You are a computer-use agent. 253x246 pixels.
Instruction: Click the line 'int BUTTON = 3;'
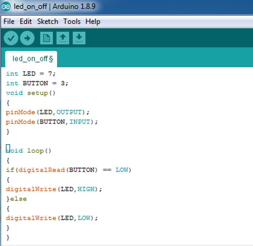[x=37, y=83]
